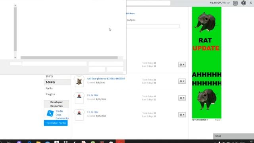Click the highlighted red taskbar app icon
The image size is (254, 143).
[x=120, y=141]
